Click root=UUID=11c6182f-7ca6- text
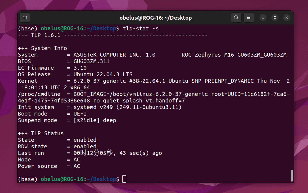308x193 pixels. pyautogui.click(x=250, y=94)
